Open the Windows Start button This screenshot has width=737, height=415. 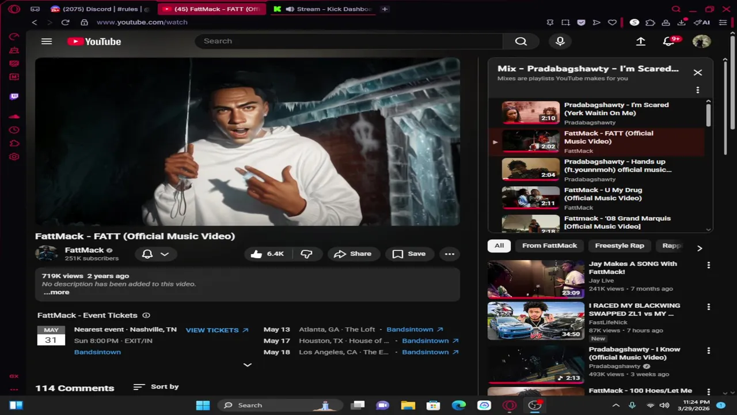[203, 405]
